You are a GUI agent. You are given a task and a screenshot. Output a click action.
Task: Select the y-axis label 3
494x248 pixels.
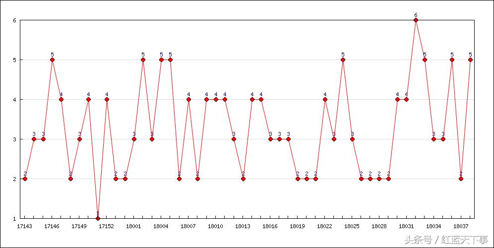pyautogui.click(x=14, y=139)
